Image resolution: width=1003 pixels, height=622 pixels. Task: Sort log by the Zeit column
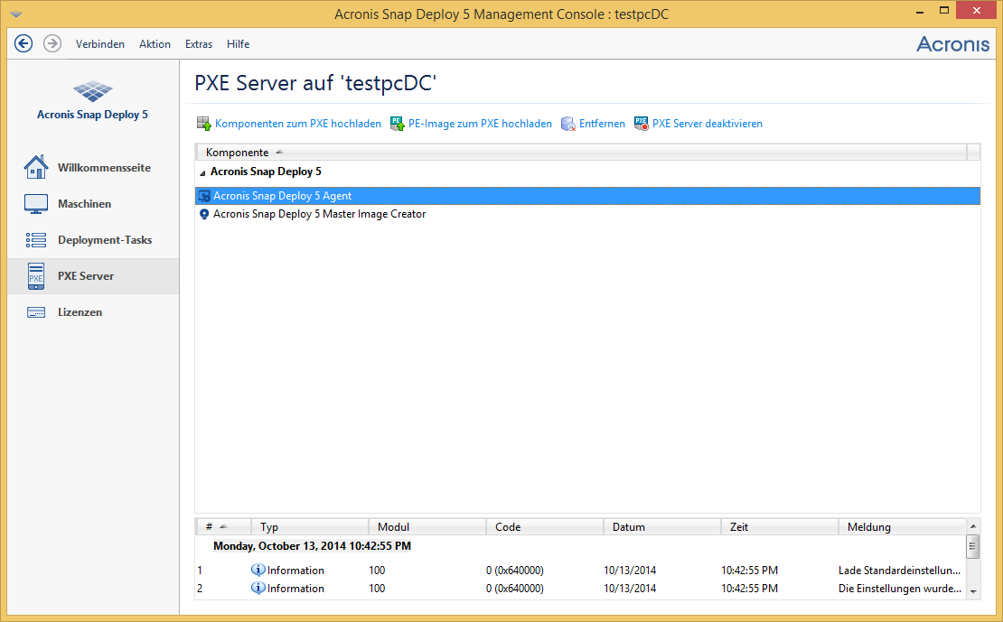coord(779,526)
